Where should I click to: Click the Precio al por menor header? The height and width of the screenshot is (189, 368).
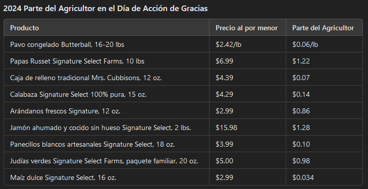247,28
